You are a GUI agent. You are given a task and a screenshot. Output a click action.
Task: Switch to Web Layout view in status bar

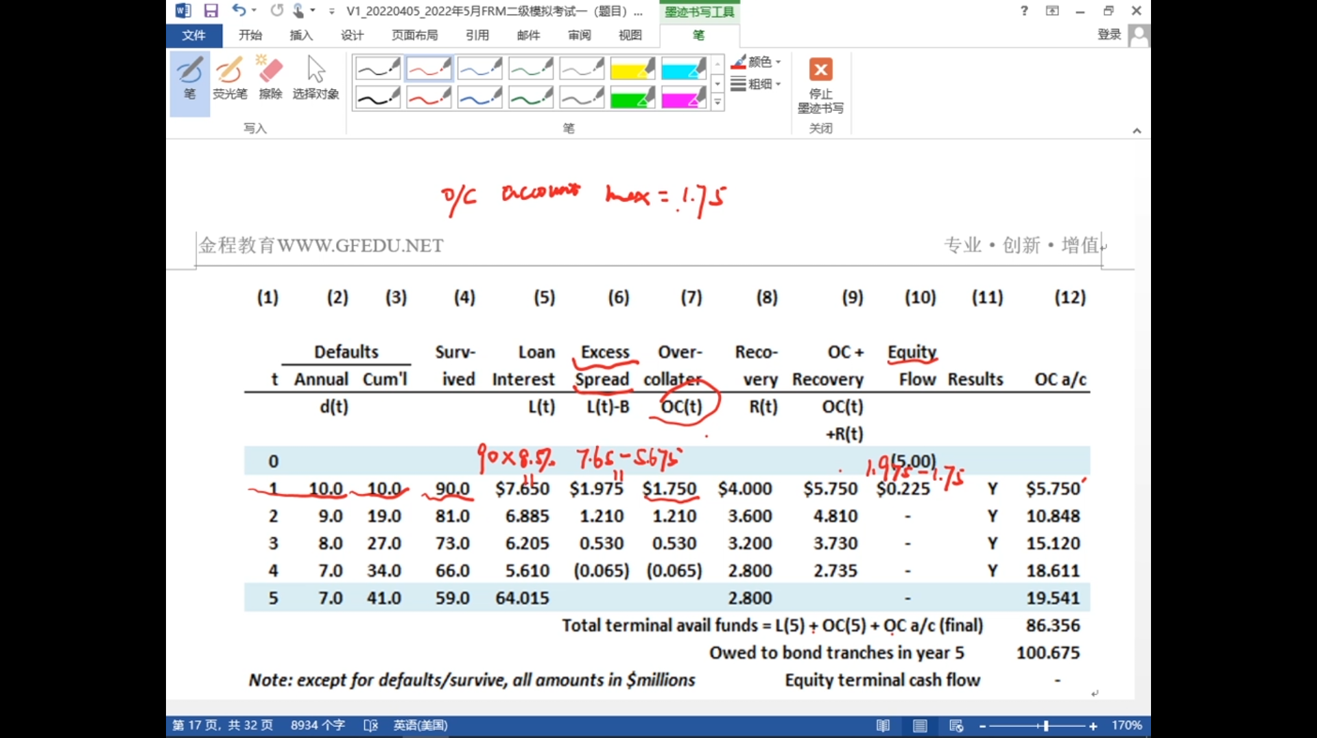[x=956, y=726]
